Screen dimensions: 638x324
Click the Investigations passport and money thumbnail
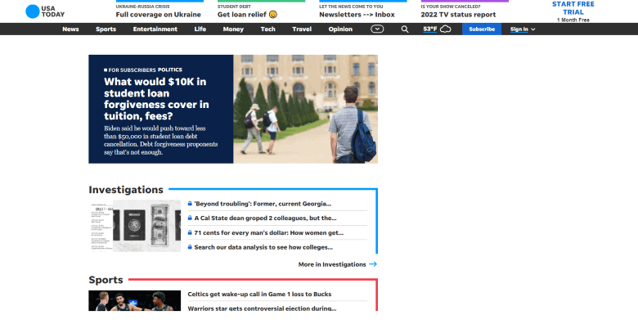pos(135,226)
